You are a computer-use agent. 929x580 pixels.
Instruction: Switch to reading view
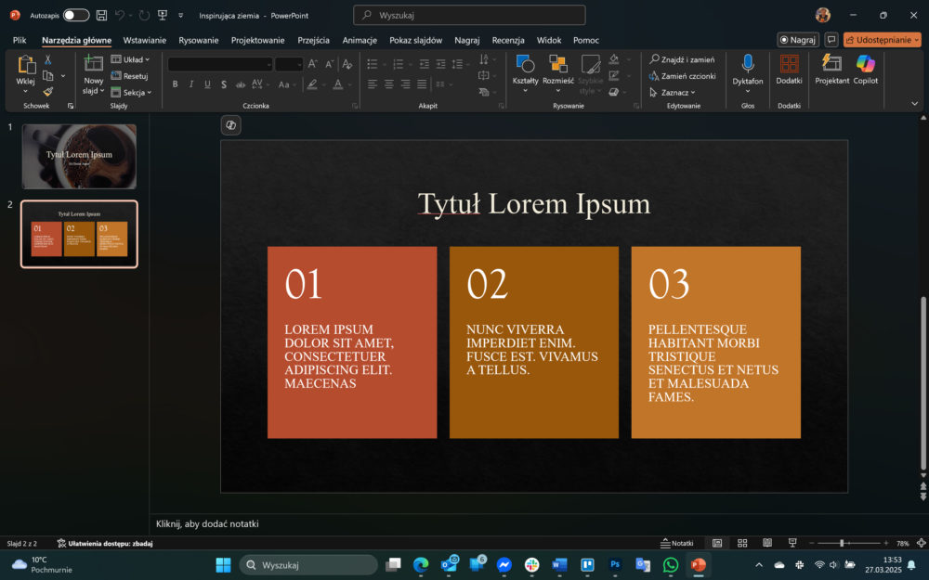(x=767, y=543)
